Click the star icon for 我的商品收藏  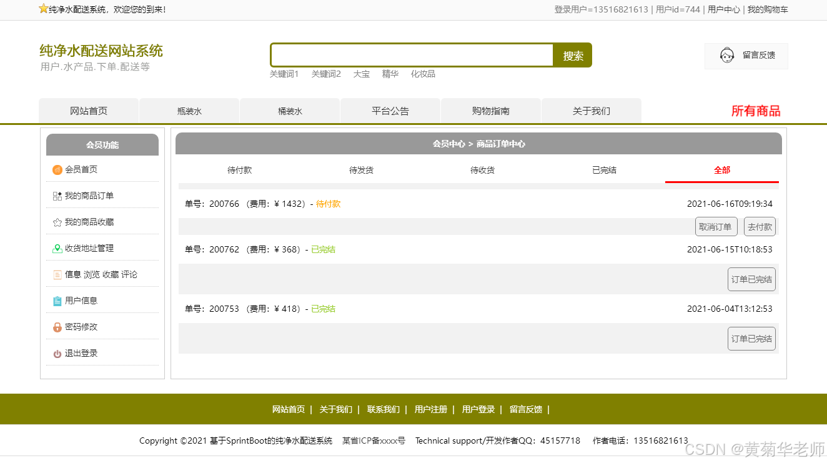tap(57, 222)
